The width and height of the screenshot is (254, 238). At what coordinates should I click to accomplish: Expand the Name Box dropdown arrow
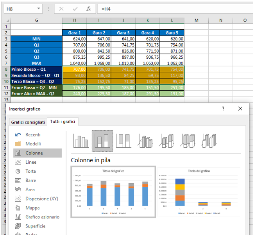(x=39, y=9)
